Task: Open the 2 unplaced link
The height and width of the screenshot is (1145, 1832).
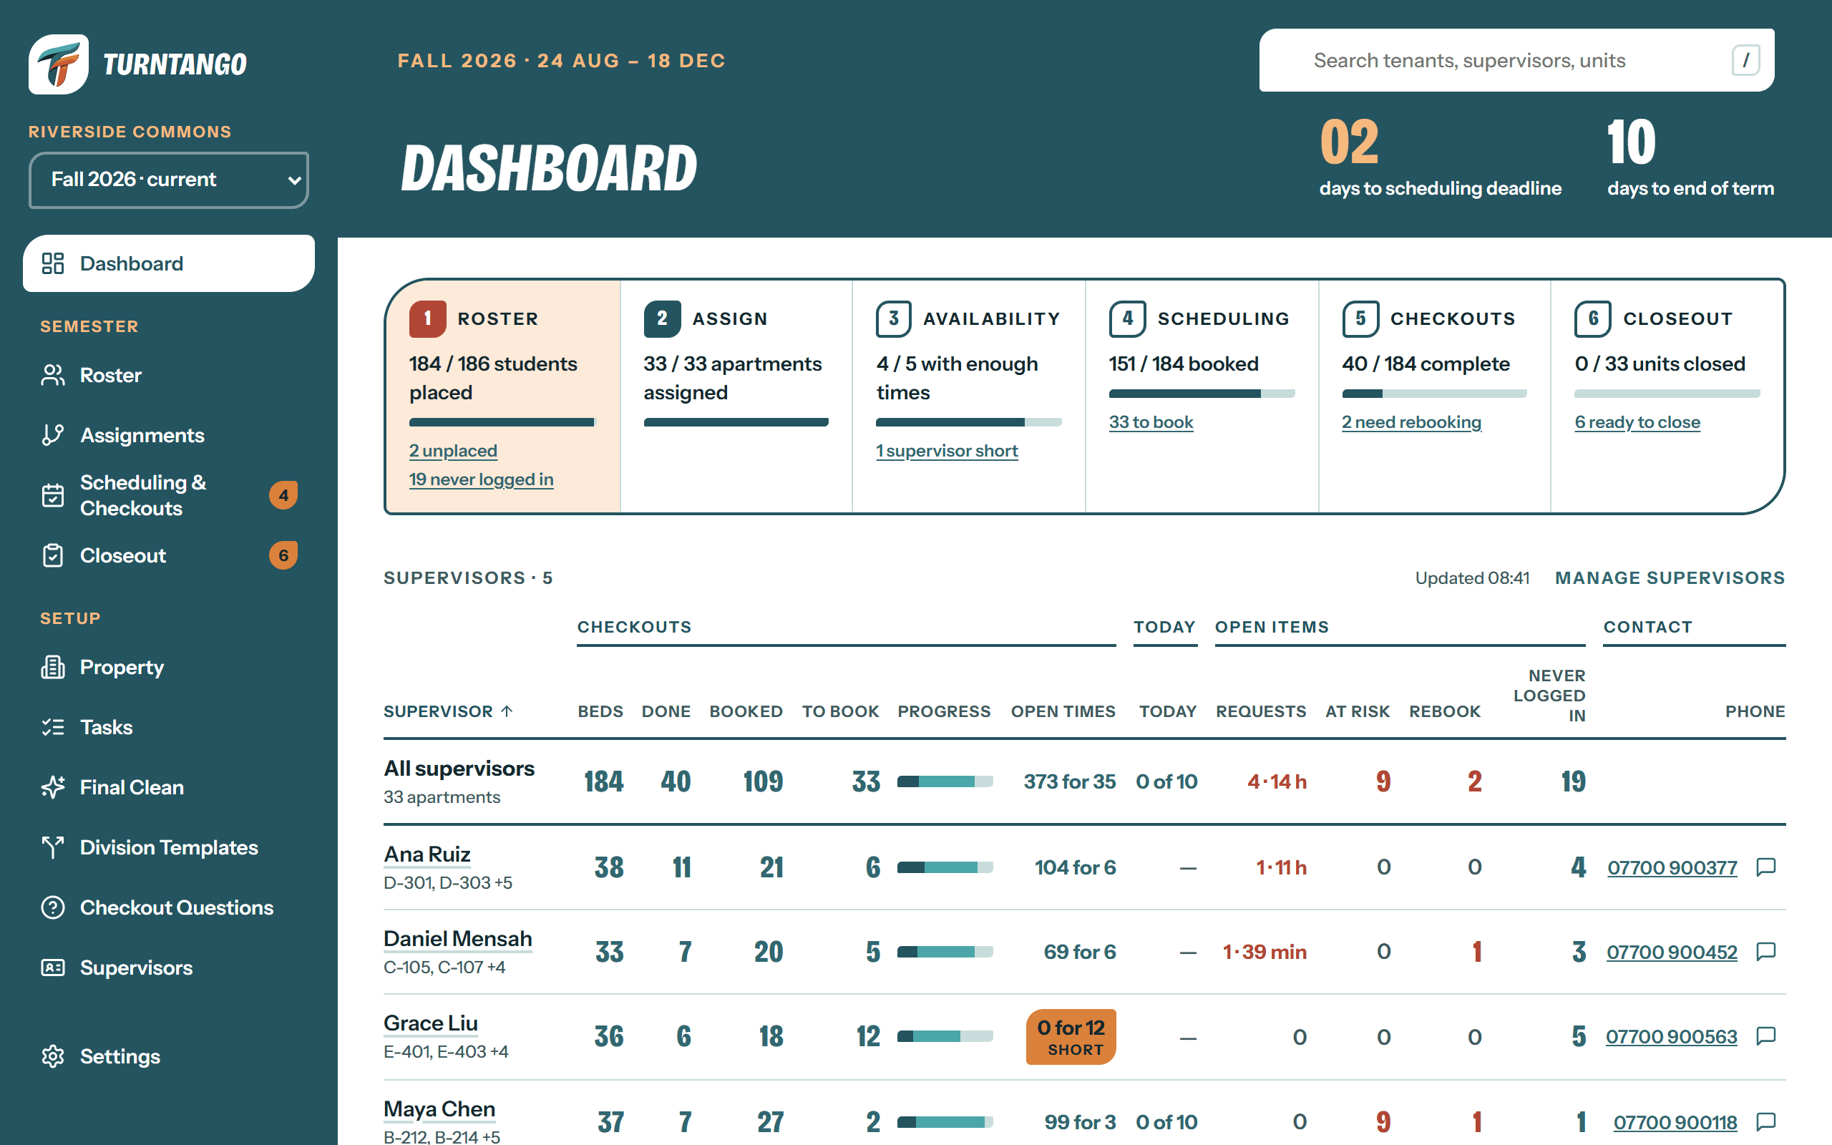Action: pyautogui.click(x=453, y=451)
